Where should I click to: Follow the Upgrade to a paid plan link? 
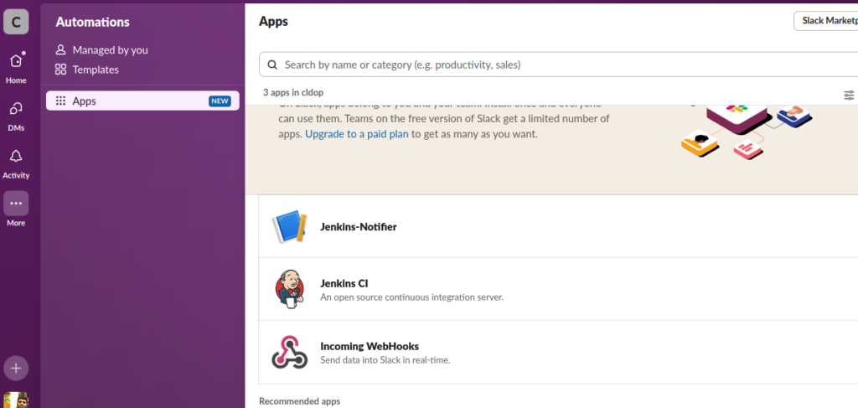(x=357, y=133)
